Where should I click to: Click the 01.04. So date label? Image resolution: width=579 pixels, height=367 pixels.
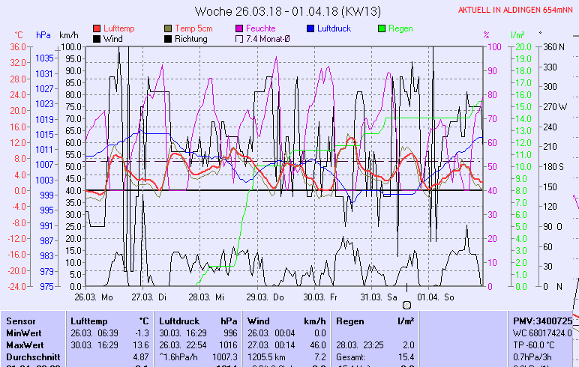pos(436,297)
